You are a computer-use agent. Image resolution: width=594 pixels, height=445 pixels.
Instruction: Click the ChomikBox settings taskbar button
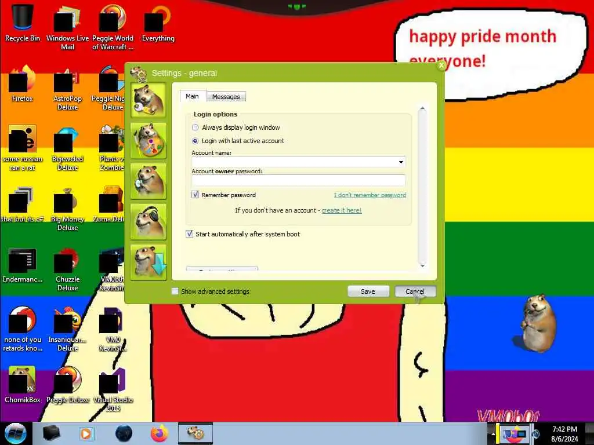195,433
